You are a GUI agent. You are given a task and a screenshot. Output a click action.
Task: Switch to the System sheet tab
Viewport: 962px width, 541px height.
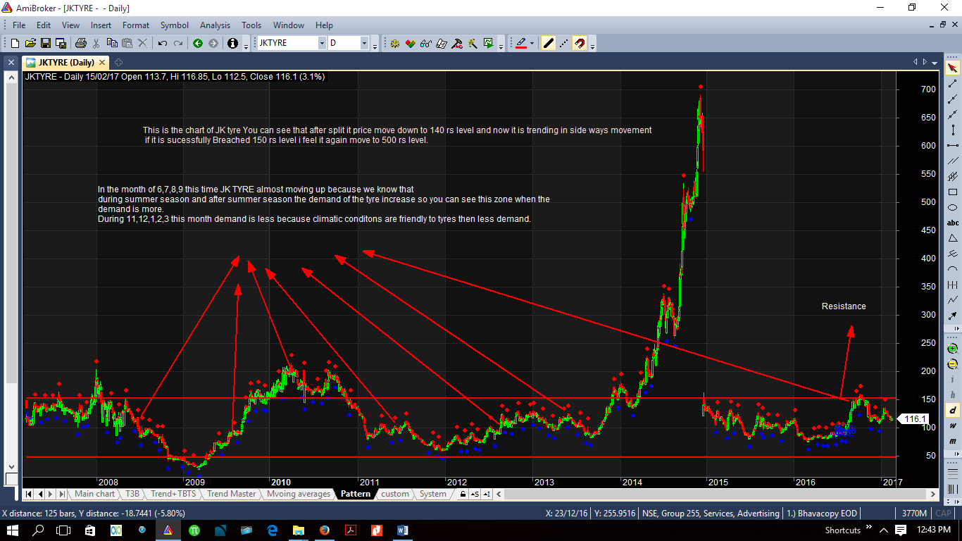[x=433, y=494]
